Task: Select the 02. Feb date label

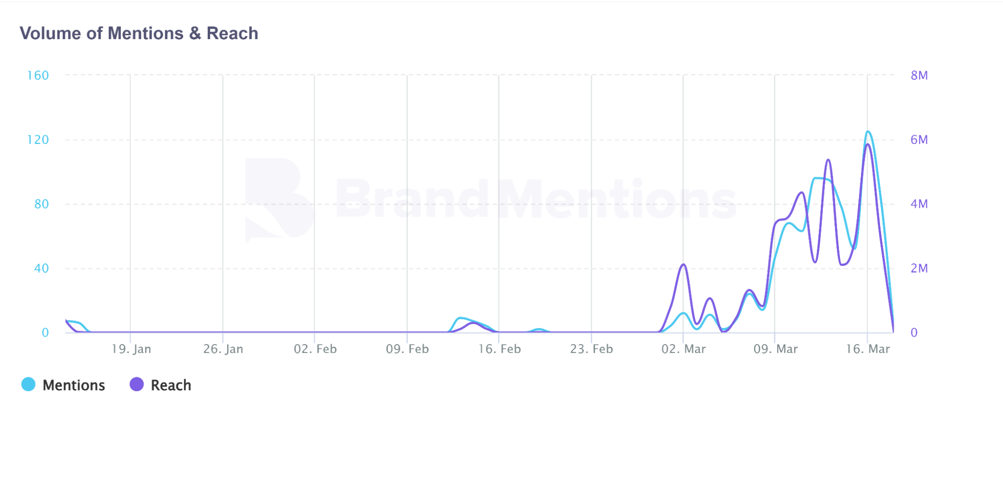Action: pyautogui.click(x=315, y=349)
